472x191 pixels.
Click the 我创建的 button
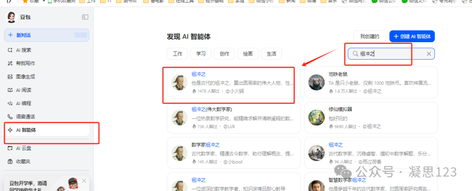pos(370,37)
